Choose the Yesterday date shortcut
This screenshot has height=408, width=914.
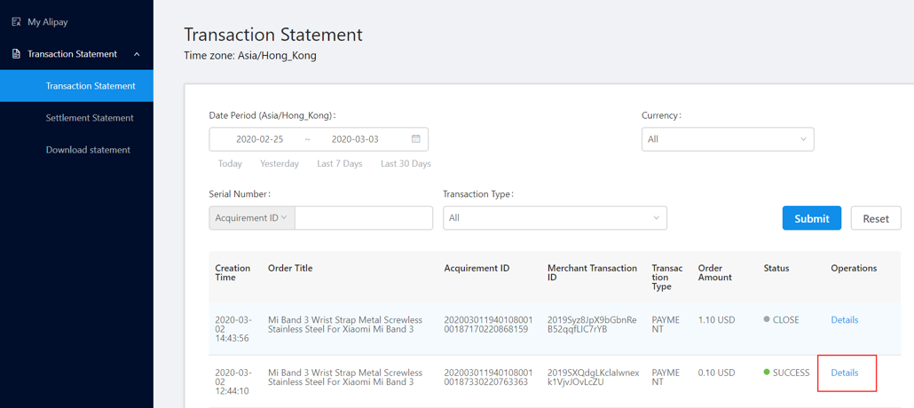click(x=279, y=164)
